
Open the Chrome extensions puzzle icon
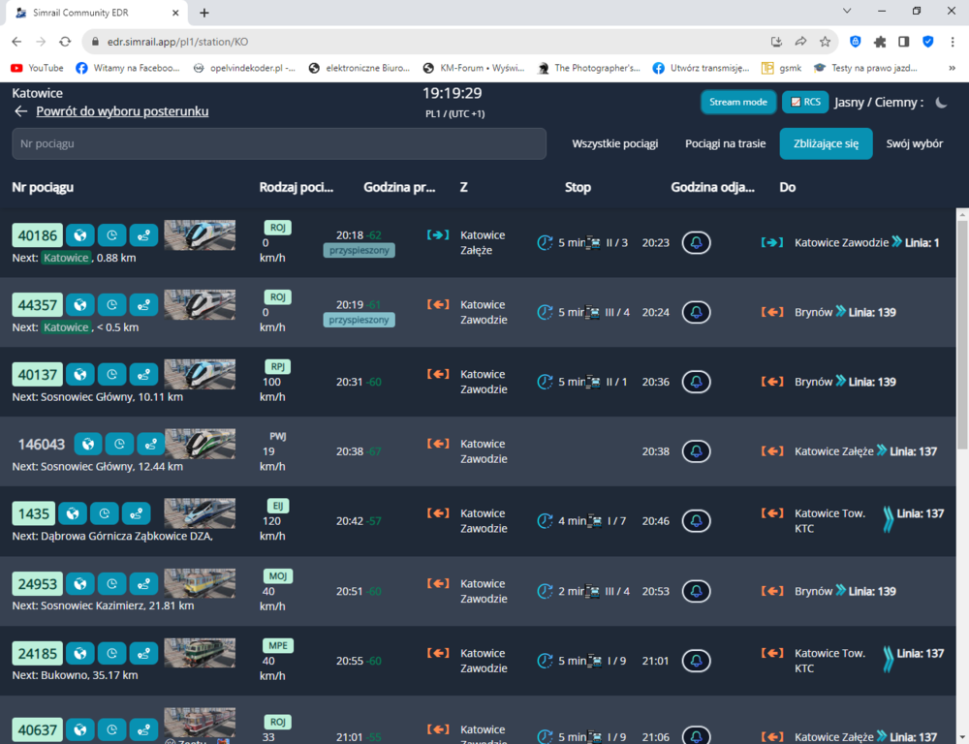pyautogui.click(x=880, y=42)
